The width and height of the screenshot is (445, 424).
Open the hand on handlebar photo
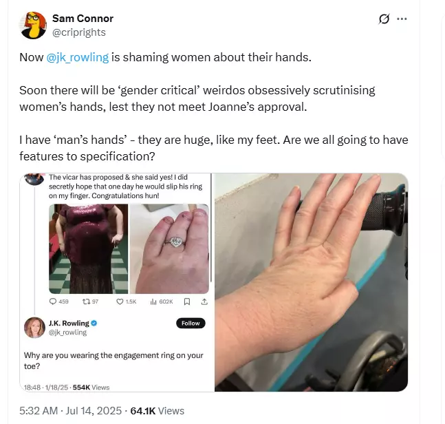tap(312, 282)
